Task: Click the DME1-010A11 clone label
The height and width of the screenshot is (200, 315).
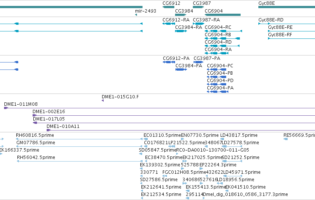Action: (x=63, y=126)
